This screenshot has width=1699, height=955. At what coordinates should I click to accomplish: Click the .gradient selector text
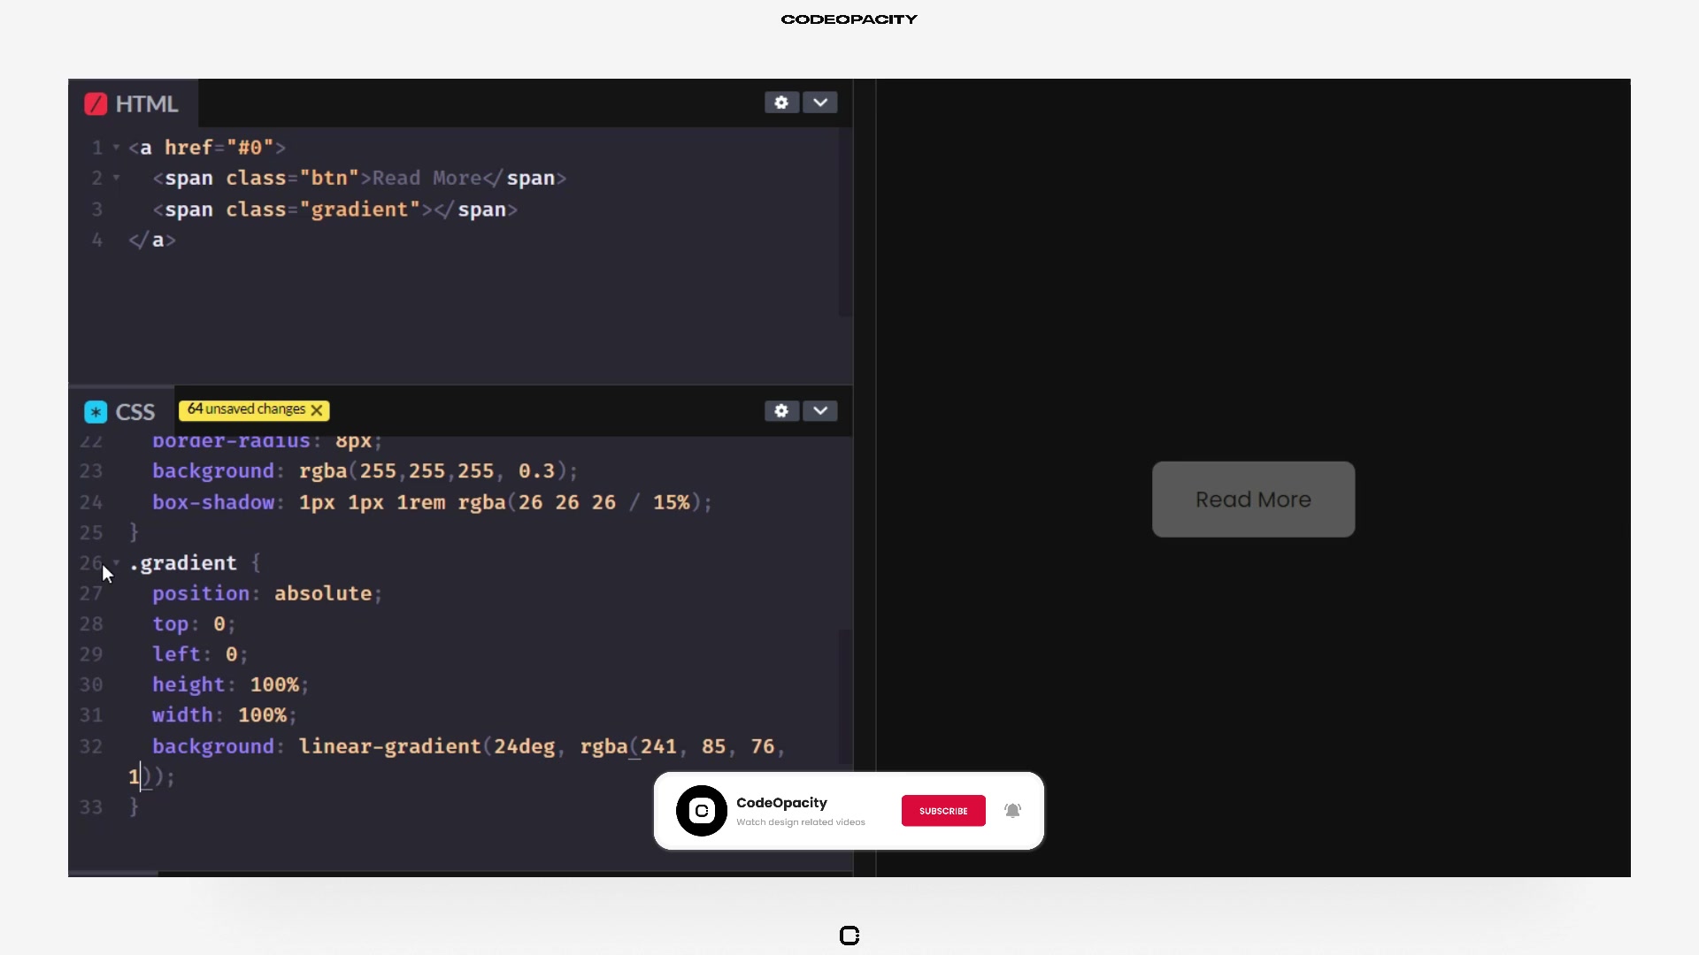pos(183,563)
